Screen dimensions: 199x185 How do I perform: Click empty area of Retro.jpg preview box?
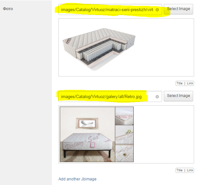(164, 134)
